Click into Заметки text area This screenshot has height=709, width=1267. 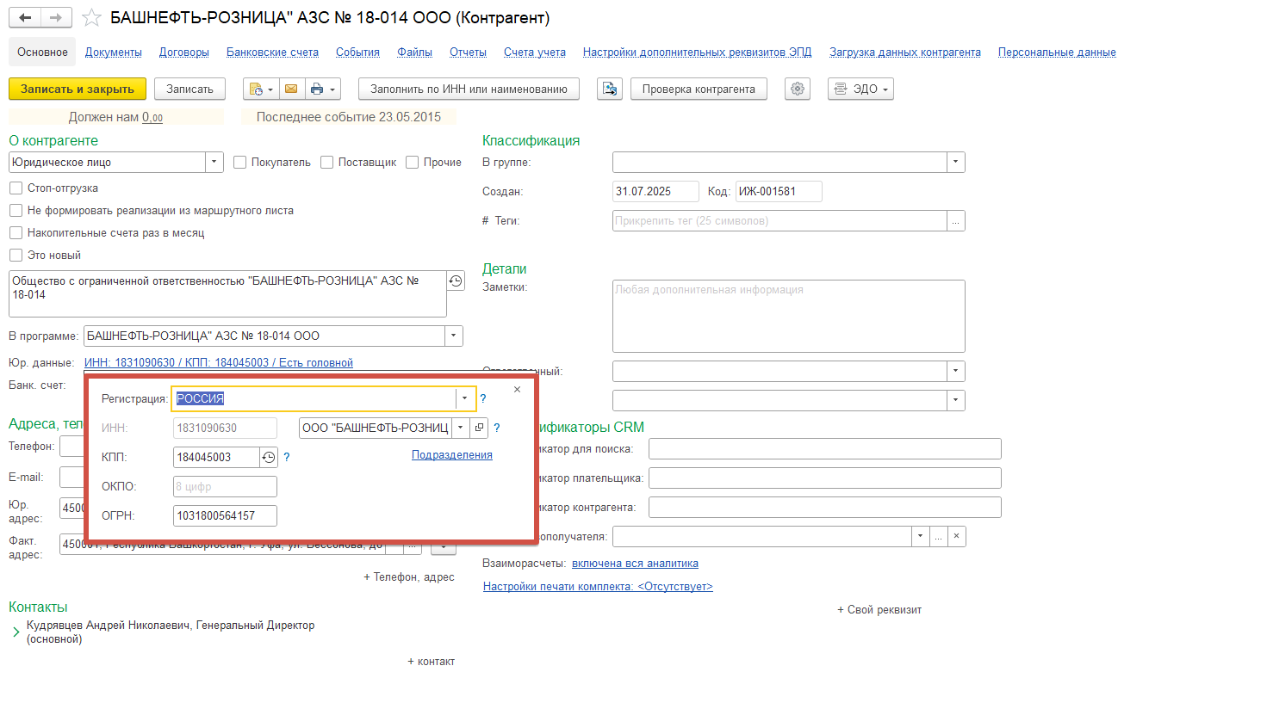click(788, 316)
